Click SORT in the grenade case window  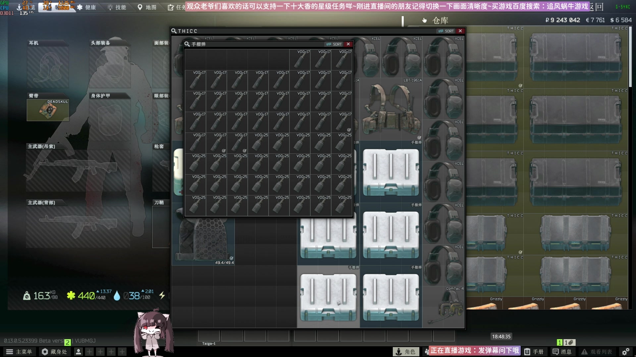(334, 44)
